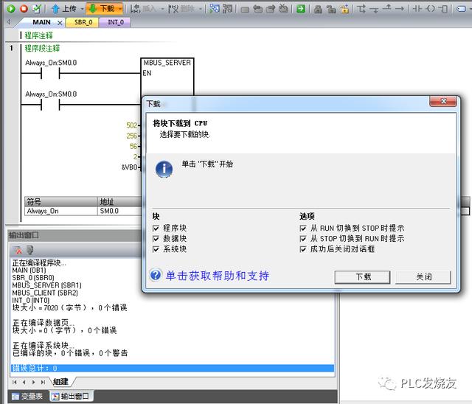This screenshot has width=472, height=404.
Task: Click the green RUN icon in toolbar
Action: 11,9
